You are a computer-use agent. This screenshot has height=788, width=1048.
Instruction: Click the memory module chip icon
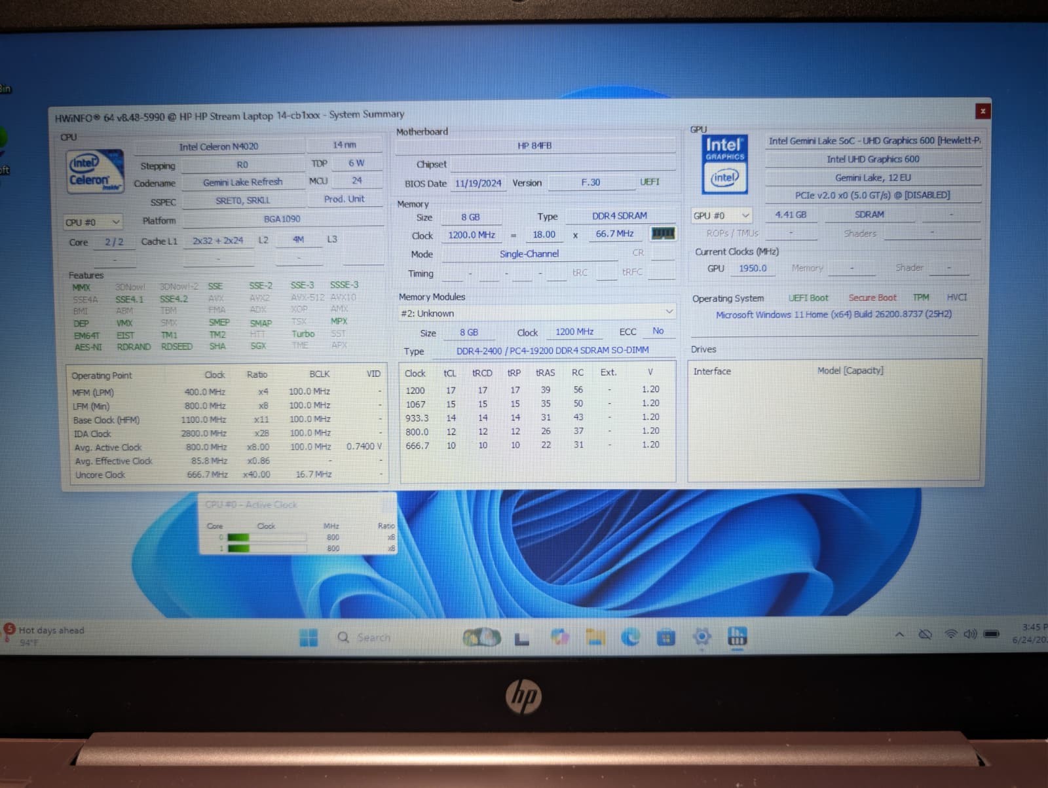[x=663, y=234]
